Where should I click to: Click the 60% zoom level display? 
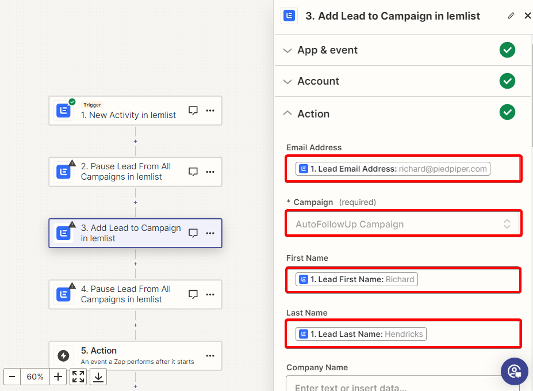click(35, 377)
